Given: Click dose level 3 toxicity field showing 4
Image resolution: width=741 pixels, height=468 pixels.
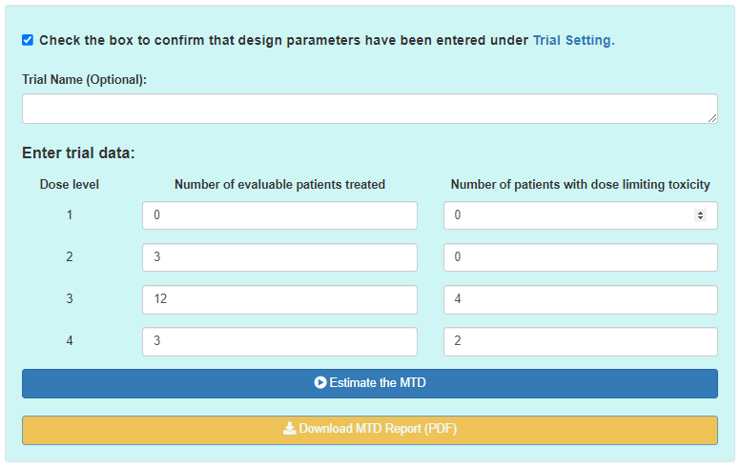Looking at the screenshot, I should coord(580,299).
